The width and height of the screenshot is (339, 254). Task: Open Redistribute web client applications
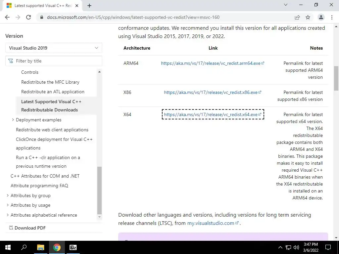[x=52, y=130]
